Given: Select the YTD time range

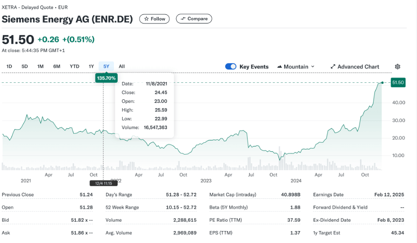Looking at the screenshot, I should tap(74, 66).
